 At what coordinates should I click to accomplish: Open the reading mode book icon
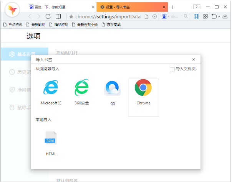point(58,16)
